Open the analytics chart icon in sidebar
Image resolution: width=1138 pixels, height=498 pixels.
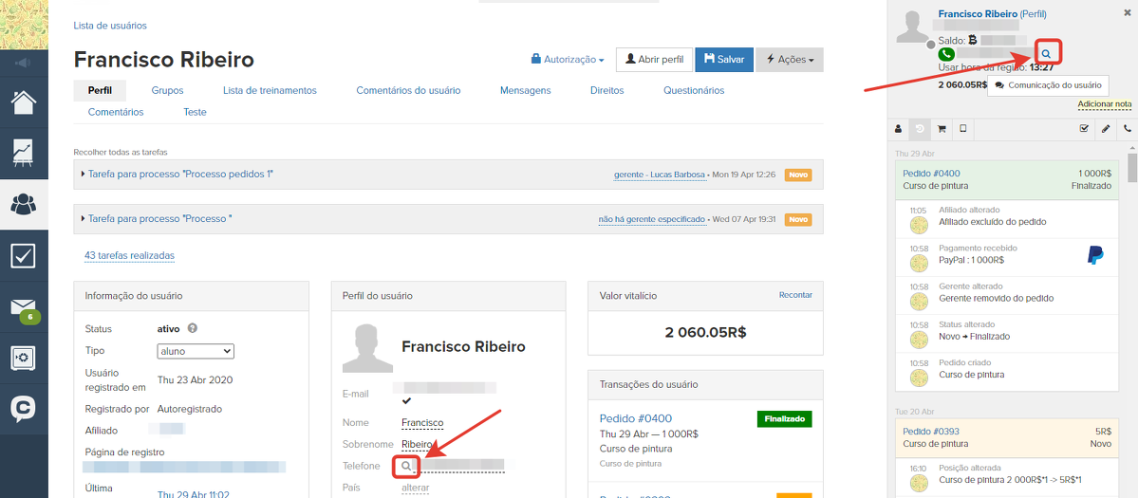(x=24, y=152)
